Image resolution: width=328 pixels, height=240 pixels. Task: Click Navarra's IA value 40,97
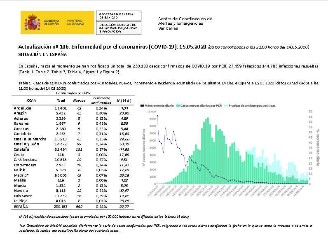124,191
